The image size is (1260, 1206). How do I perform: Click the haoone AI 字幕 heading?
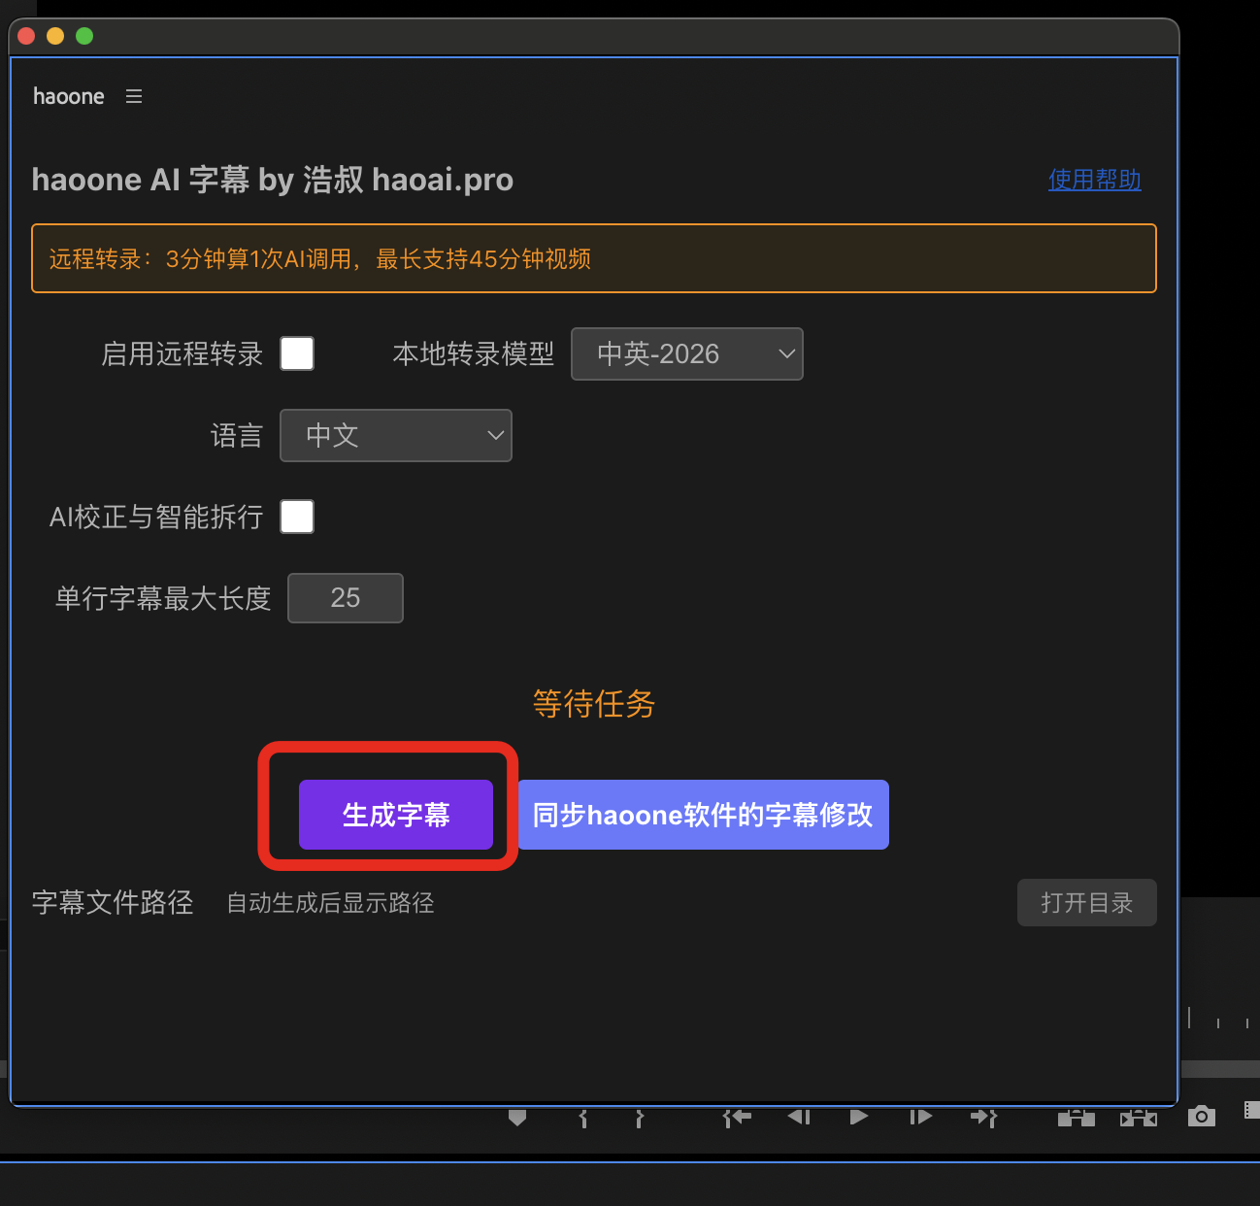(x=272, y=180)
